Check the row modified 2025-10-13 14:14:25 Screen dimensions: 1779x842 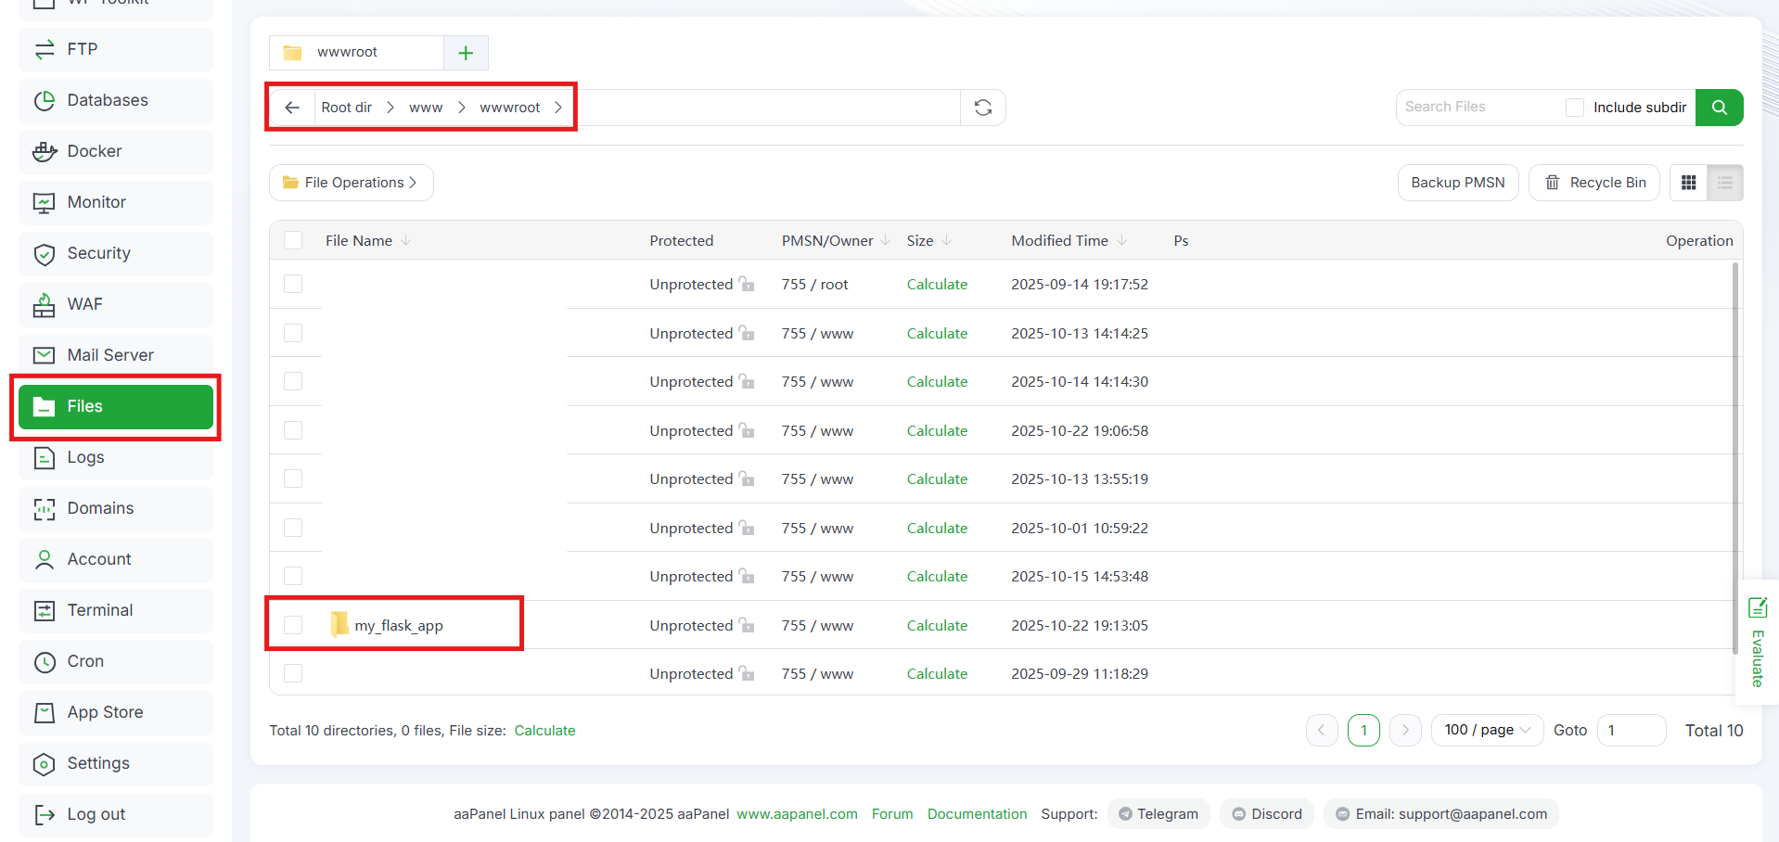pyautogui.click(x=293, y=333)
